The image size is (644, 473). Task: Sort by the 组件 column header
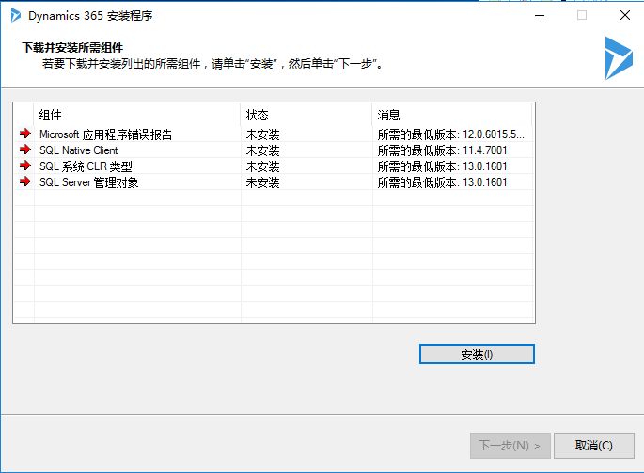(137, 115)
